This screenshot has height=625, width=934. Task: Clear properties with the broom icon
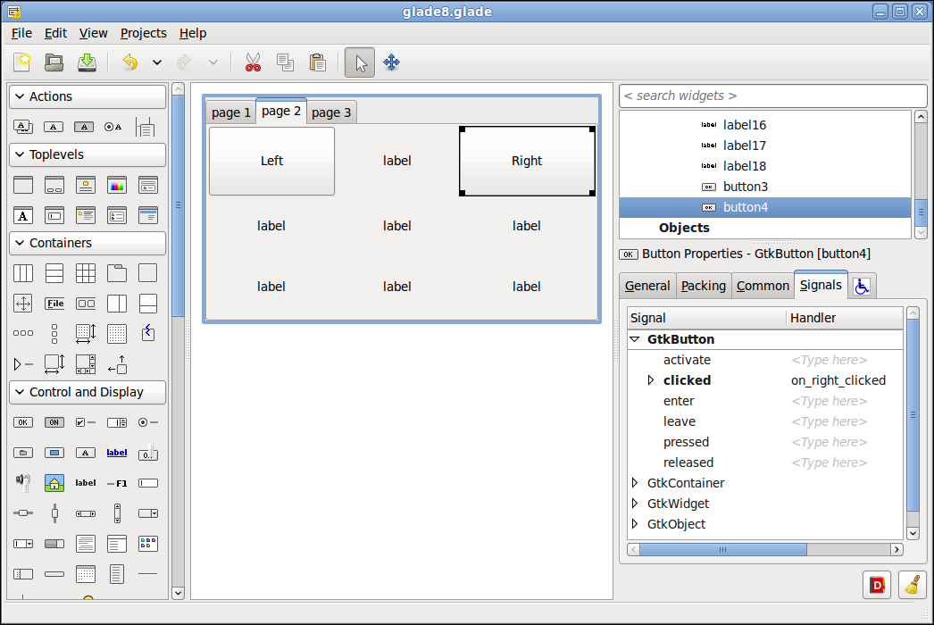(912, 585)
